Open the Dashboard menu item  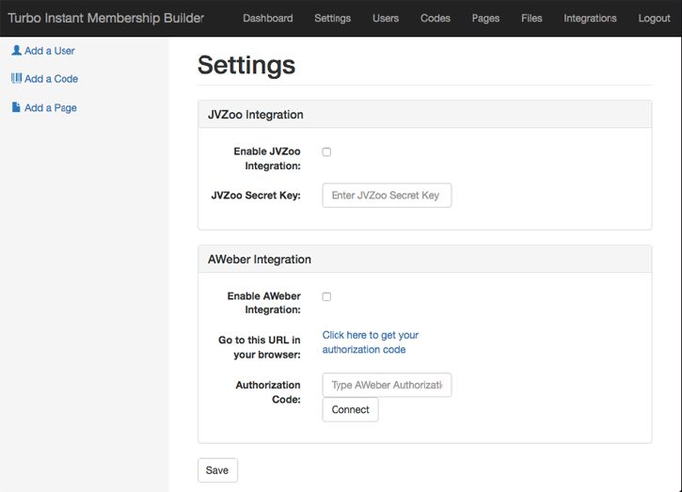tap(268, 18)
